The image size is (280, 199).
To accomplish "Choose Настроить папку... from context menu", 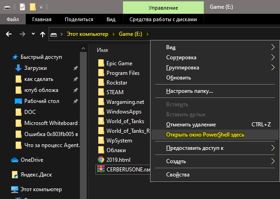I will click(x=215, y=91).
